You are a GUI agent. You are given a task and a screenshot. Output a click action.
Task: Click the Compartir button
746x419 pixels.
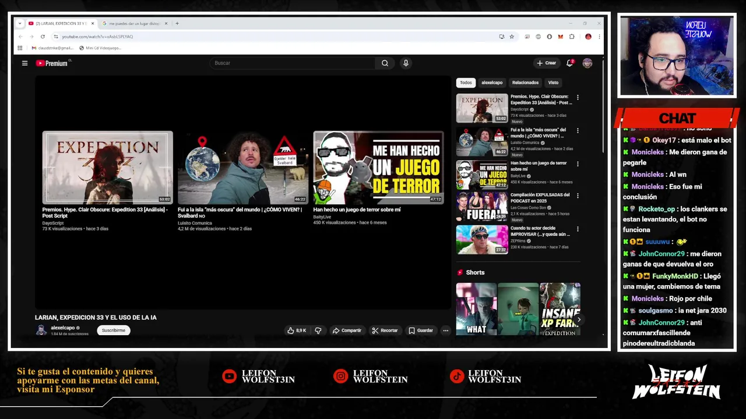click(x=347, y=331)
